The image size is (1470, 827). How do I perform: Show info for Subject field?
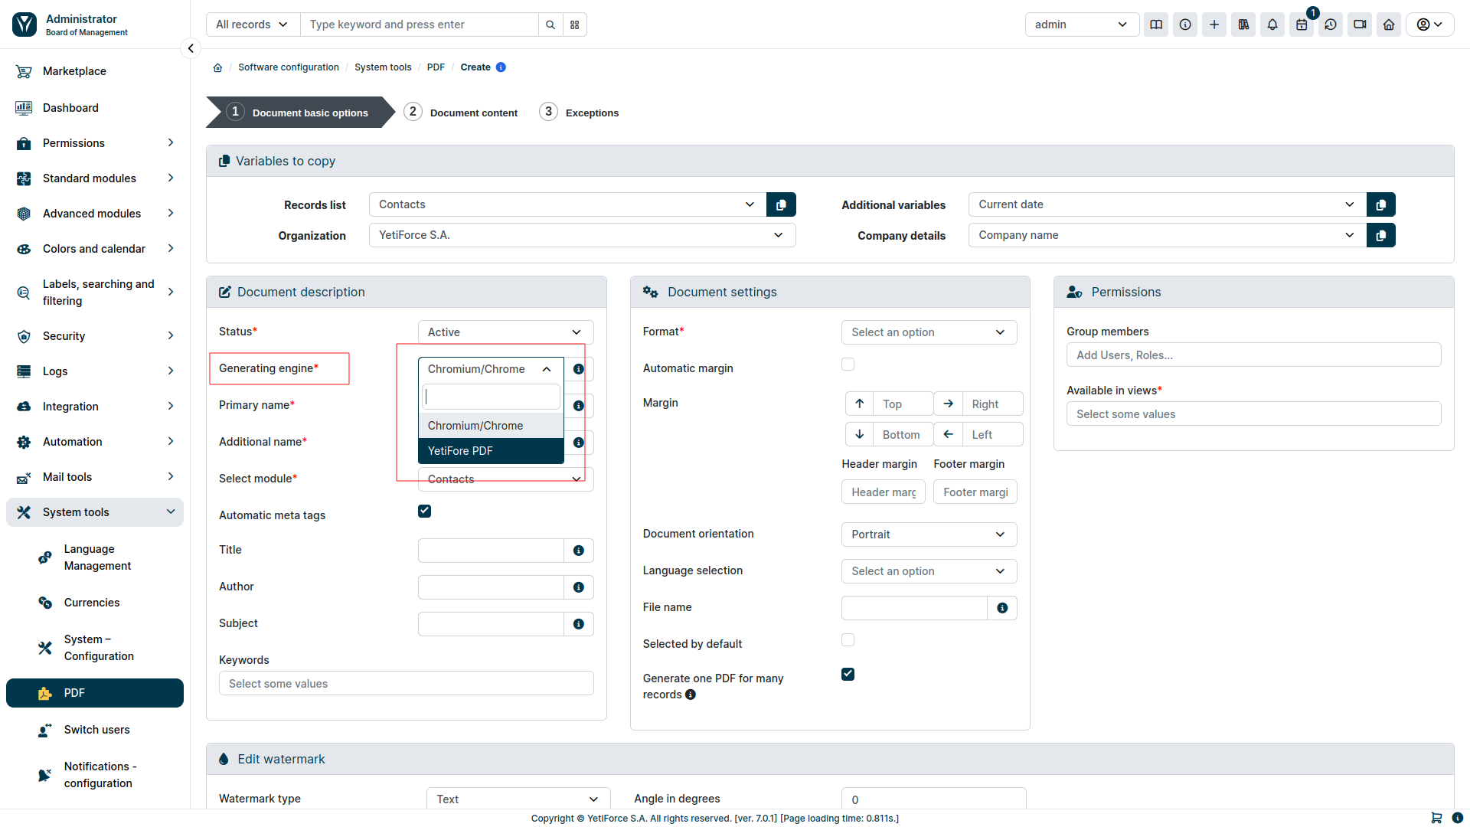[x=579, y=624]
